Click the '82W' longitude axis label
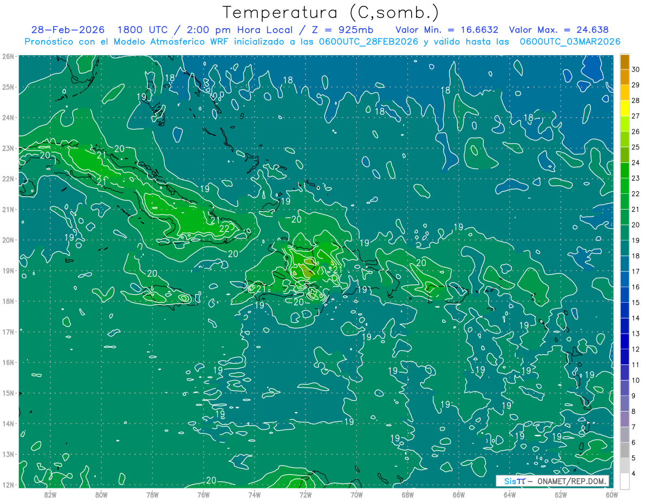The height and width of the screenshot is (502, 650). tap(50, 494)
